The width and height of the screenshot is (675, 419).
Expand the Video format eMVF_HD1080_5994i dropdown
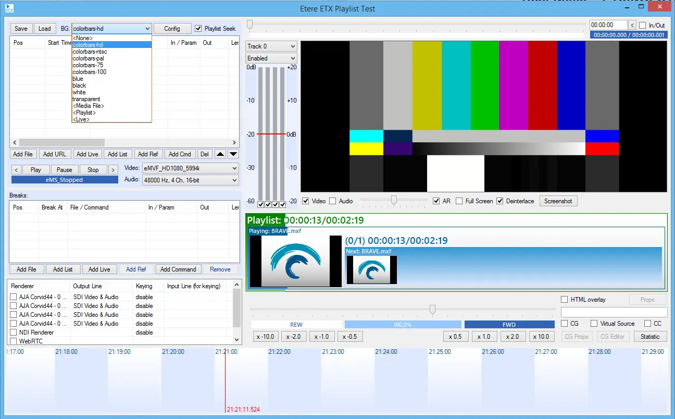190,168
